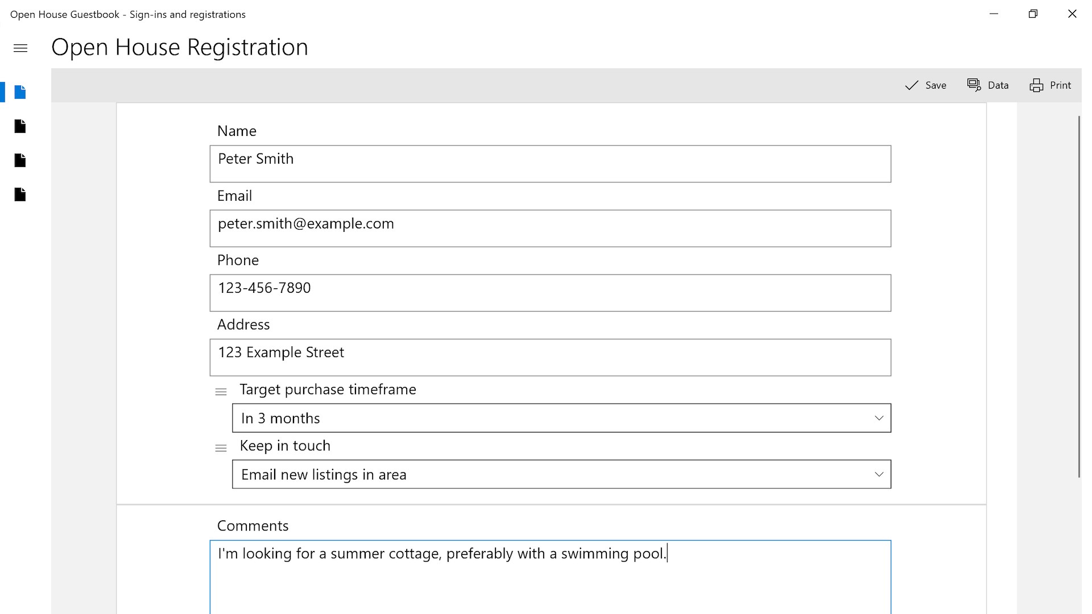Click the vertical scrollbar on the right
1092x614 pixels.
tap(1079, 296)
